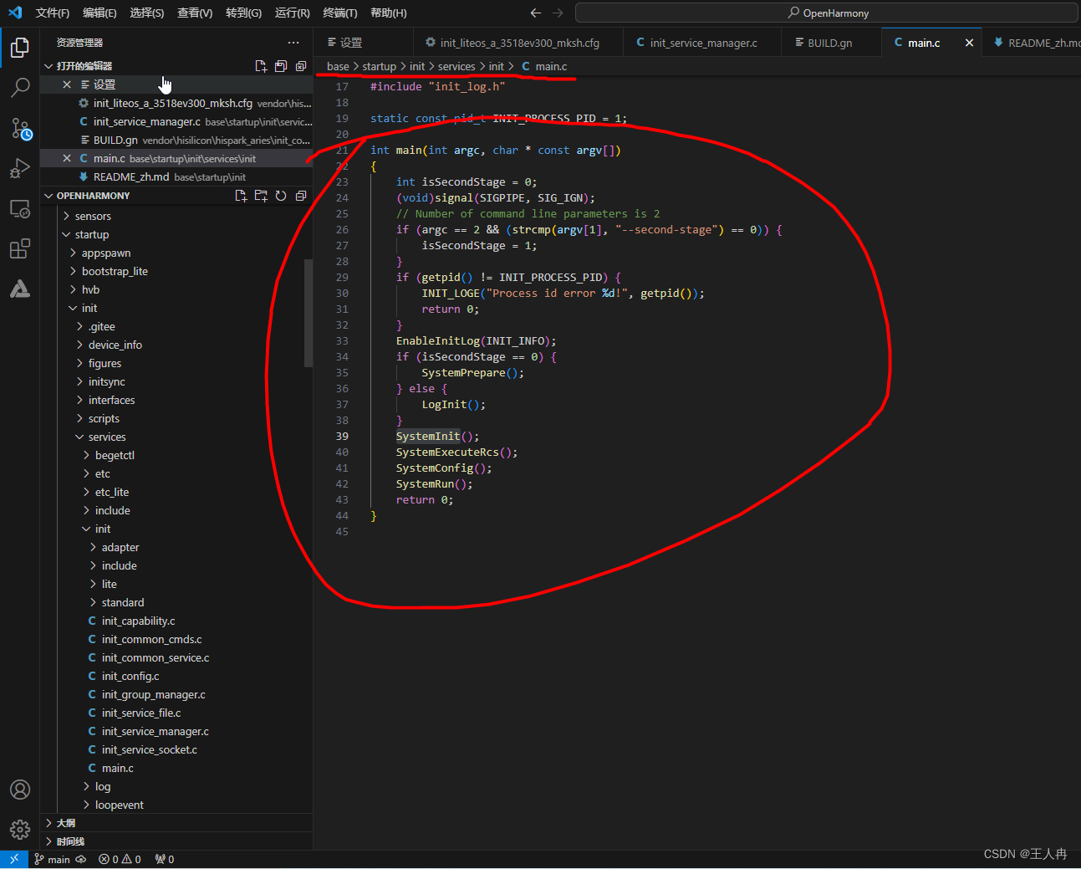Click the forwarded ports indicator in status bar
The width and height of the screenshot is (1081, 869).
tap(165, 859)
